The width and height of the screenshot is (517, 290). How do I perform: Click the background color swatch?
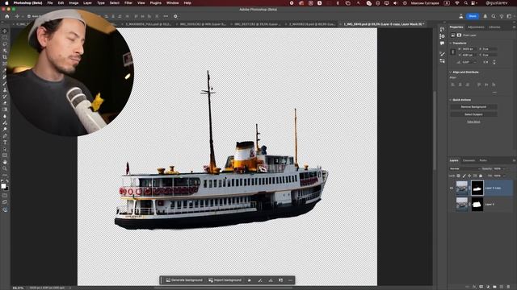point(6,188)
